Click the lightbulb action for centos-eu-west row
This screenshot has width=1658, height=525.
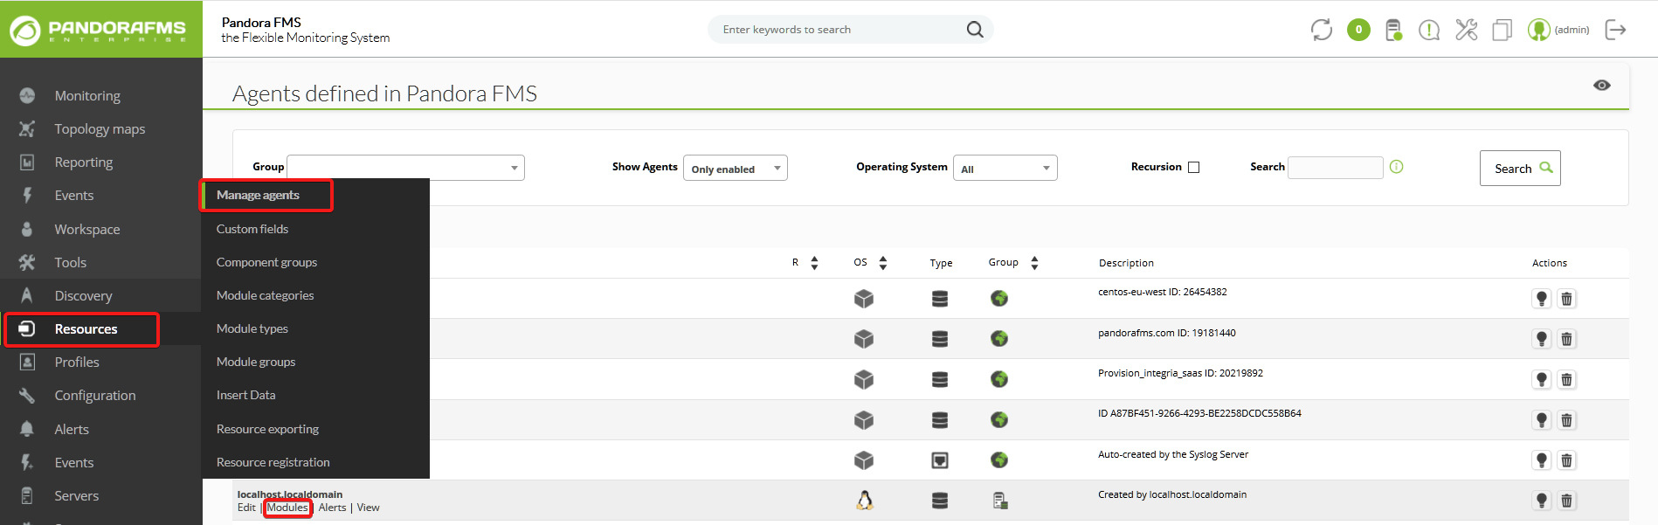coord(1542,299)
